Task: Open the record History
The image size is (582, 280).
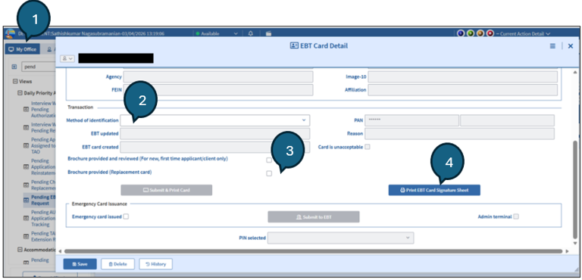Action: [155, 264]
